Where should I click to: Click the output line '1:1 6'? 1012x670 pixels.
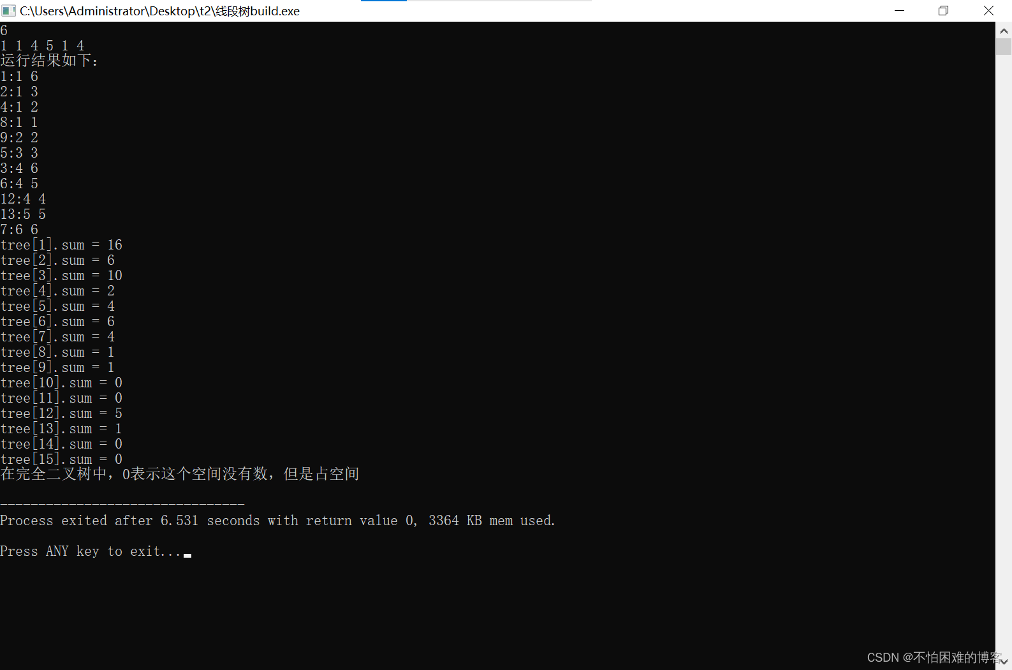pyautogui.click(x=19, y=76)
